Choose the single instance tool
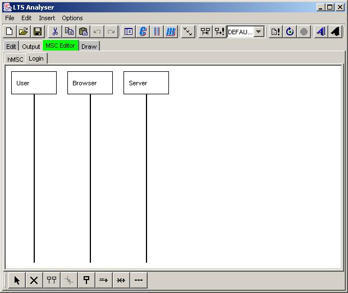 [x=86, y=281]
